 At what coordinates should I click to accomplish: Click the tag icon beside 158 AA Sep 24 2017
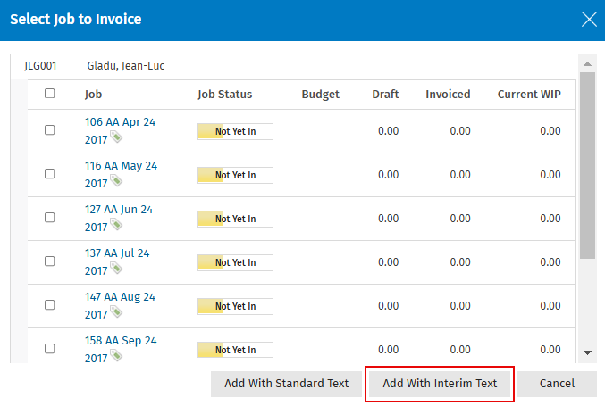116,355
